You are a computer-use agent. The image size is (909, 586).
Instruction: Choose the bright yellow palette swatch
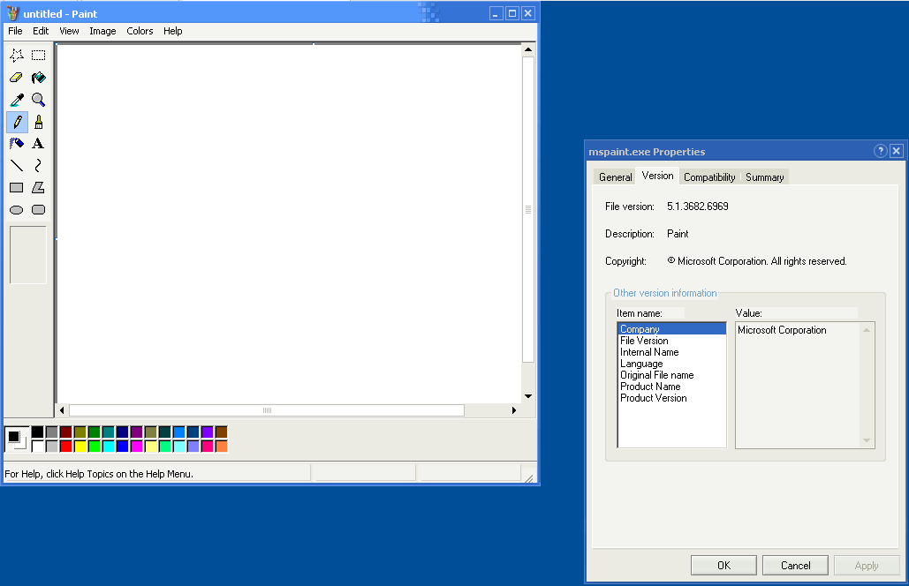(x=80, y=446)
